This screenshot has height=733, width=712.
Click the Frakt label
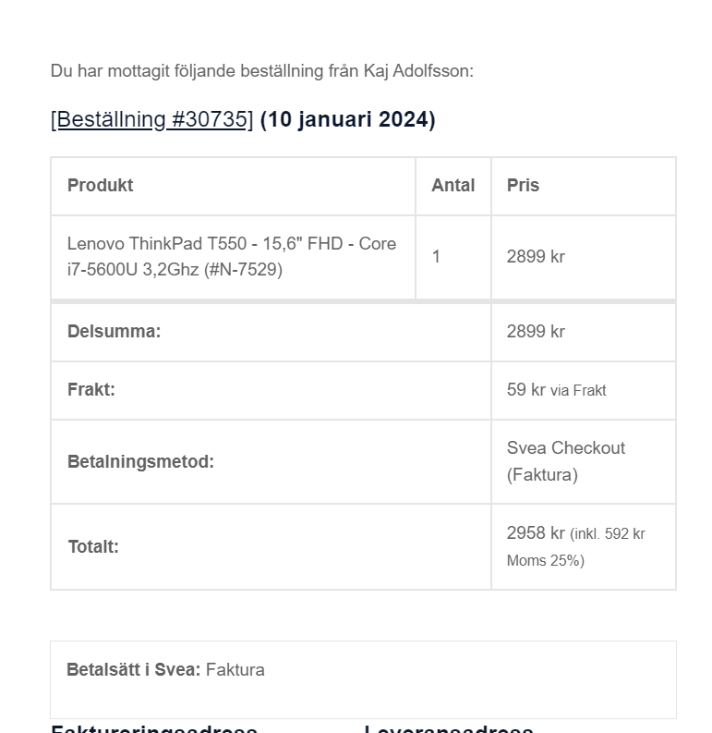[91, 389]
